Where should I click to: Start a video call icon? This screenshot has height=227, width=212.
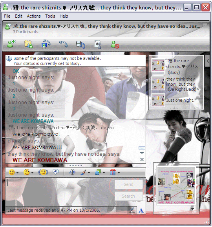click(46, 44)
